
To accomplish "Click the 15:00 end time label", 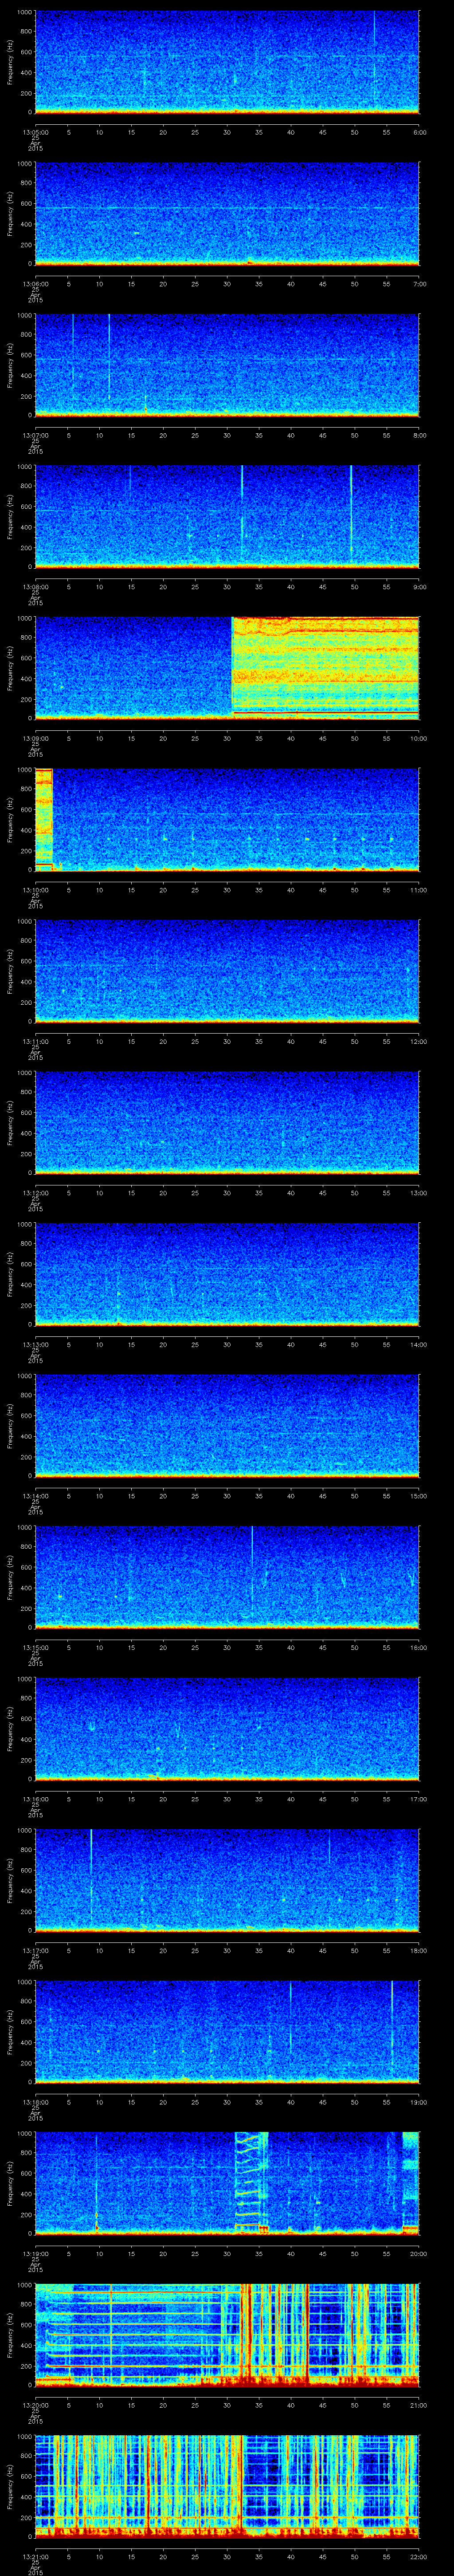I will (418, 1496).
